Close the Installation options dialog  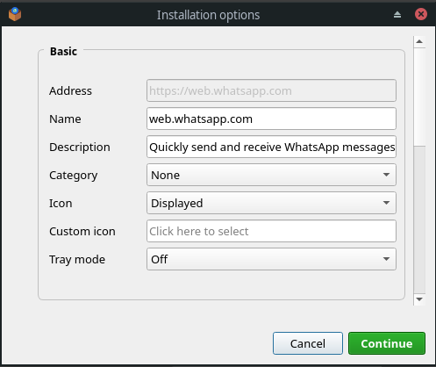[x=421, y=14]
